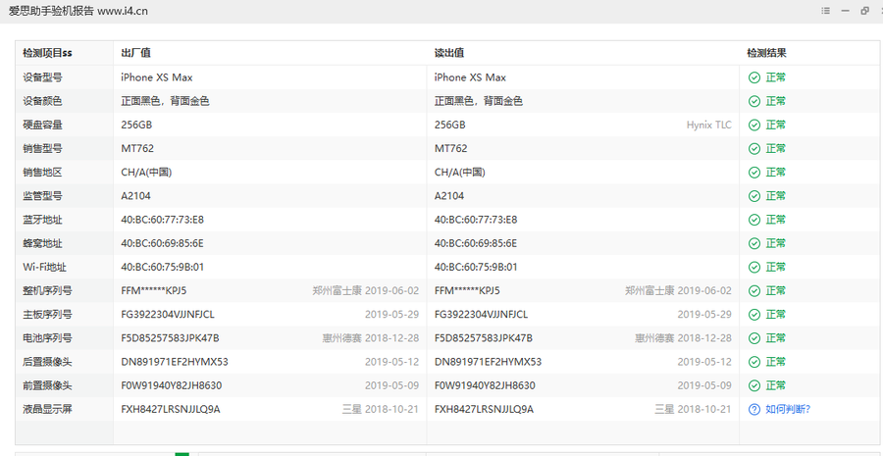This screenshot has width=883, height=456.
Task: Click 40:BC:60:69:85:6E in 读出值 column
Action: coord(476,243)
